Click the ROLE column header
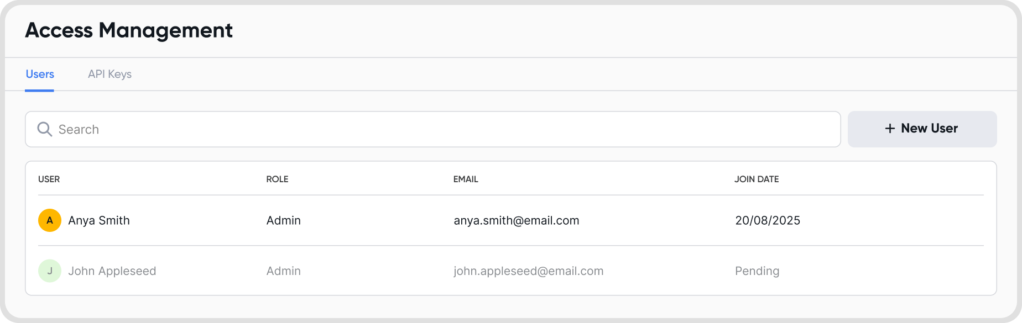Screen dimensions: 1022x323 click(277, 179)
